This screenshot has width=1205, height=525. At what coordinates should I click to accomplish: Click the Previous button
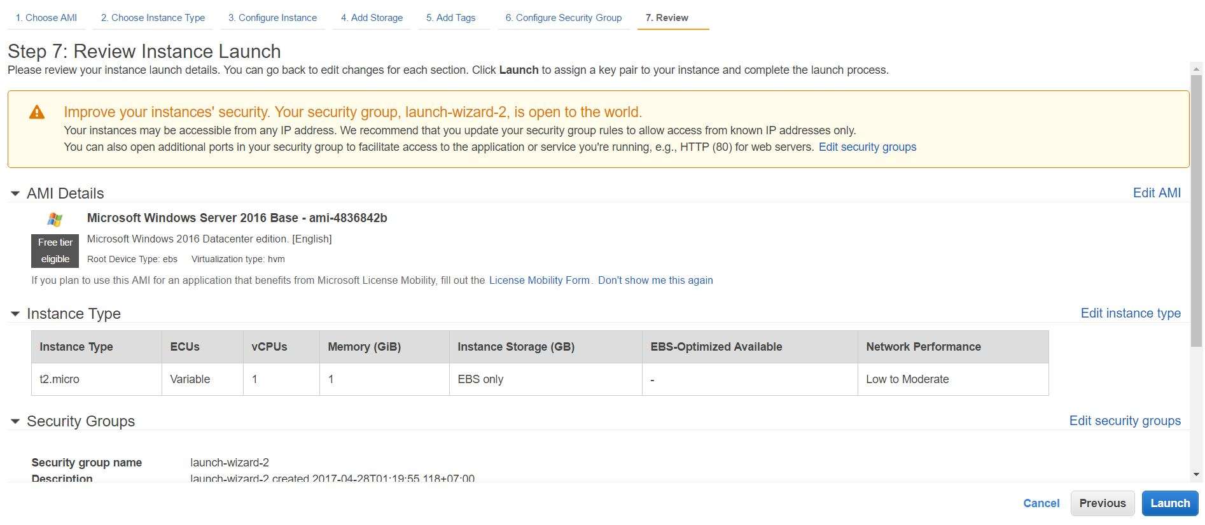click(1102, 503)
